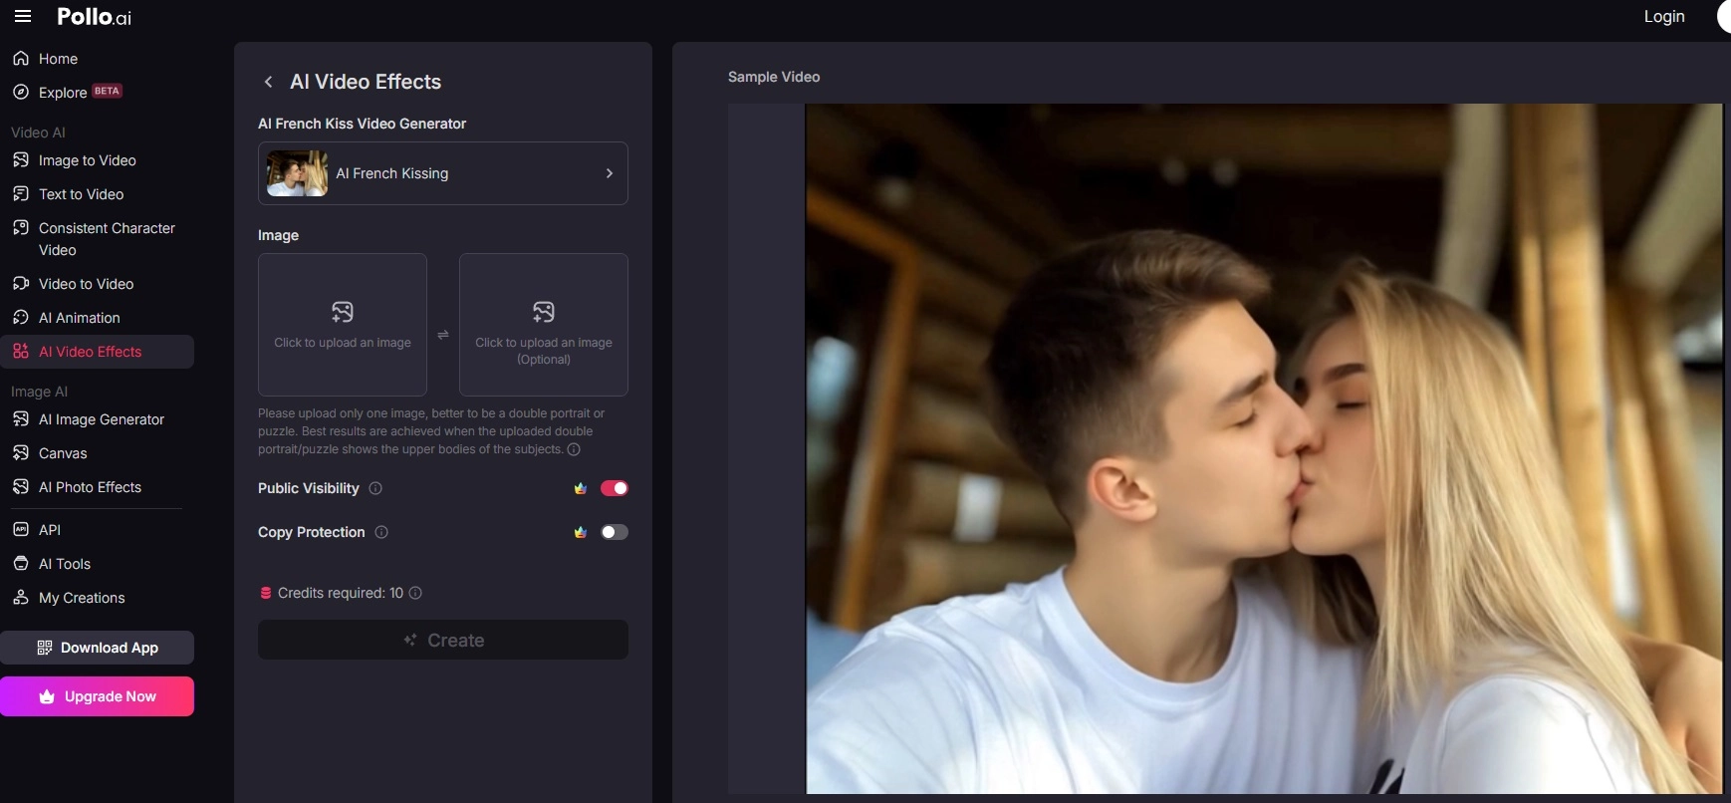Click the Create button
The height and width of the screenshot is (803, 1731).
tap(443, 640)
